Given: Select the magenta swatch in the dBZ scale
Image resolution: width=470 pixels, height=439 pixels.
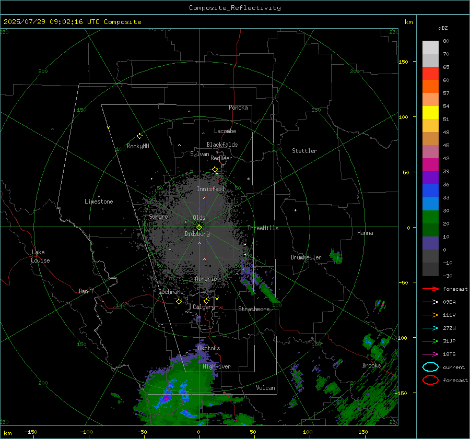Looking at the screenshot, I should point(430,165).
